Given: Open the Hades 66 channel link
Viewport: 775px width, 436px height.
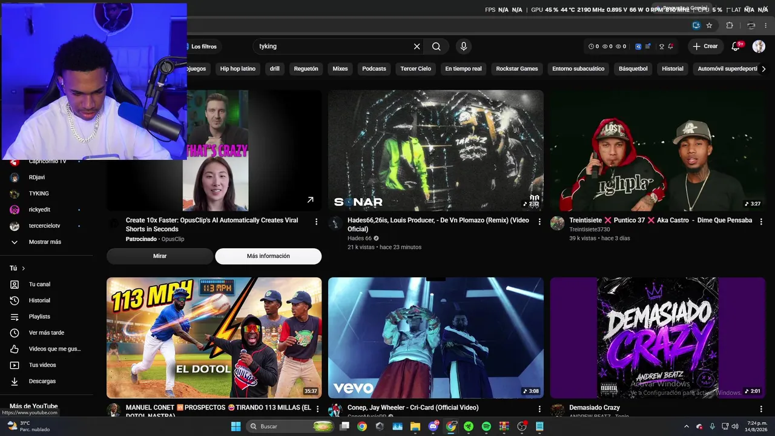Looking at the screenshot, I should (360, 239).
